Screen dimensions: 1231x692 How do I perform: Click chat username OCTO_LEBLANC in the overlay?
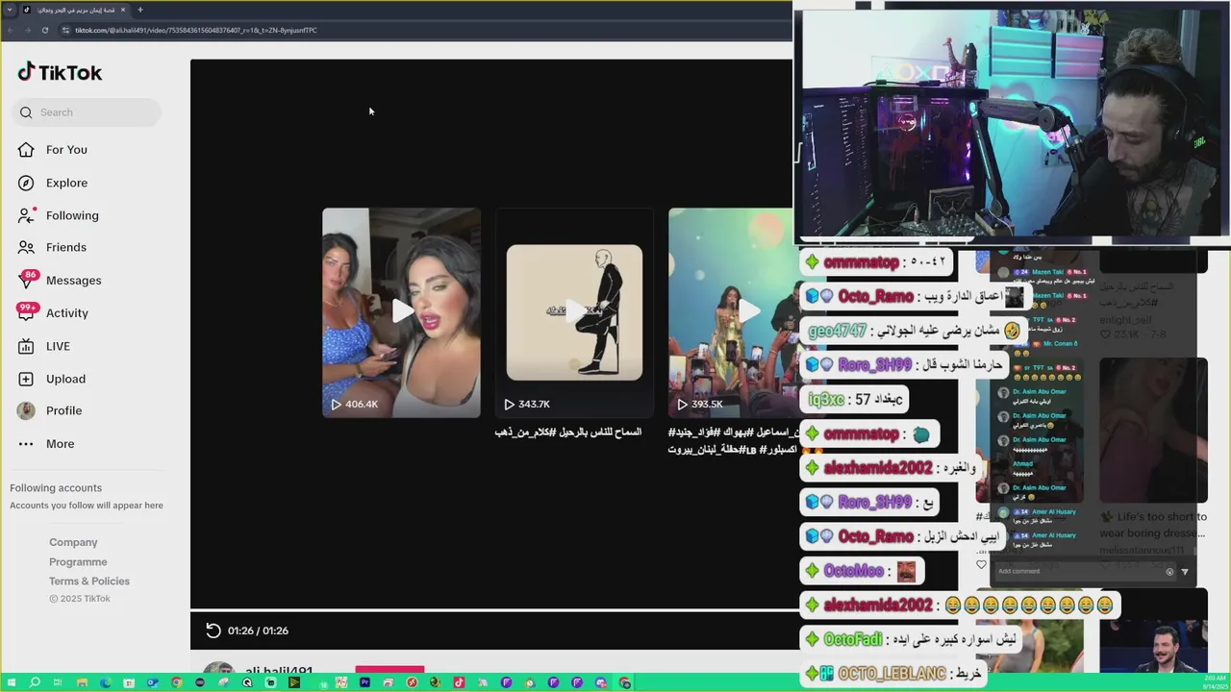(892, 674)
